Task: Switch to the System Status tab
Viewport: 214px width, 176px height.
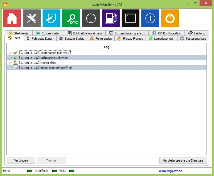Action: pyautogui.click(x=72, y=39)
